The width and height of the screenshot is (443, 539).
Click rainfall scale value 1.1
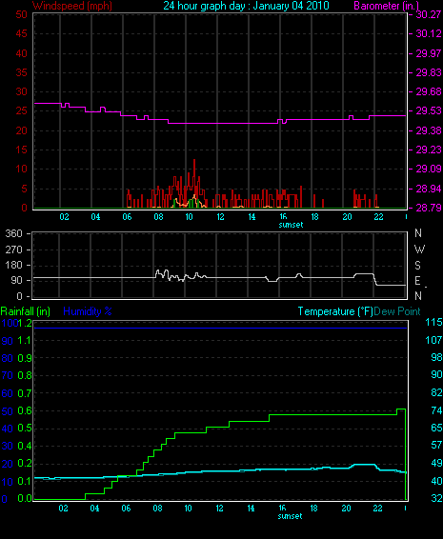tap(25, 341)
